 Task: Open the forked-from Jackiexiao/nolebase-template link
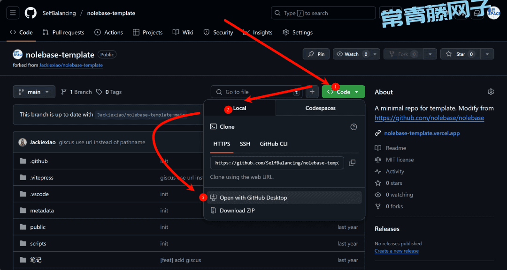[71, 65]
